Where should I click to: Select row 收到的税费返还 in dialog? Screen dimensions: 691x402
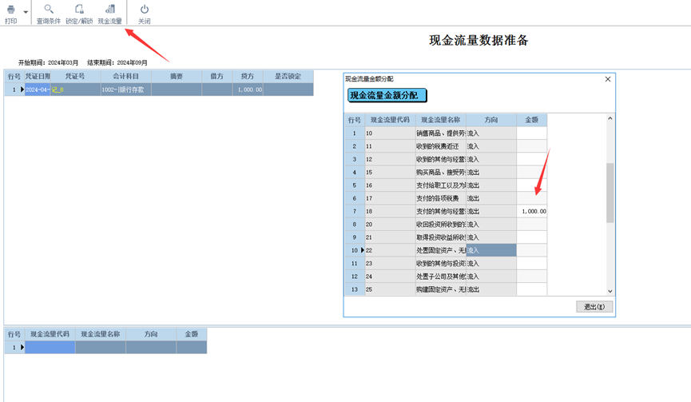coord(446,146)
